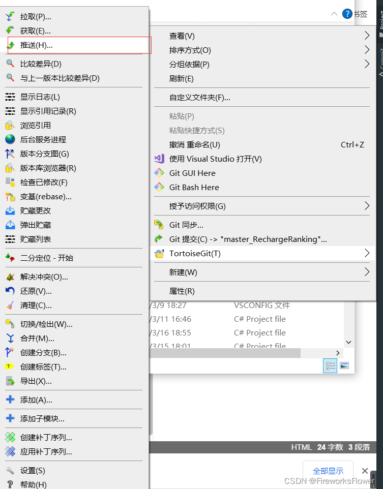Open 属性(R) properties entry
This screenshot has width=383, height=489.
pos(262,291)
